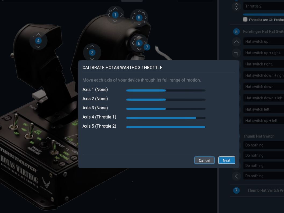
Task: Click the 'Forefinger Hat Hat Switch' heading
Action: [x=264, y=32]
